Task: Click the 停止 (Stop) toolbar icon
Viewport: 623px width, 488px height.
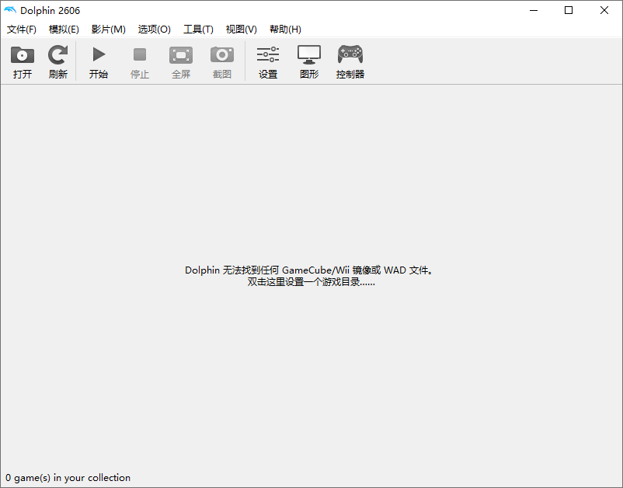Action: point(140,54)
